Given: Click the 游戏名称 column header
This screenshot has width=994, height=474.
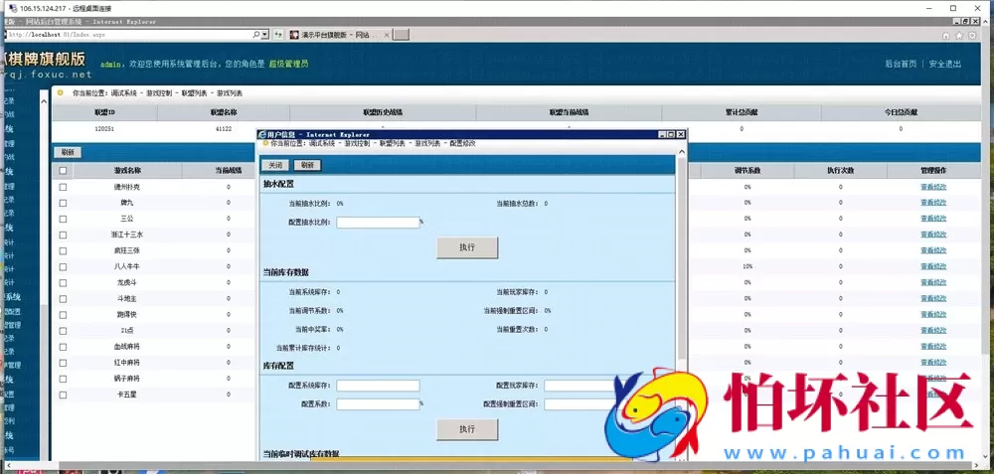Looking at the screenshot, I should click(127, 171).
